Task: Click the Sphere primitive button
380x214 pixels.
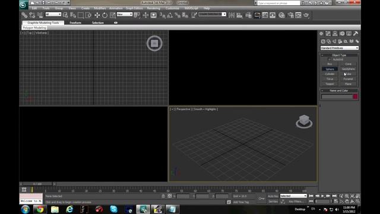Action: coord(330,69)
